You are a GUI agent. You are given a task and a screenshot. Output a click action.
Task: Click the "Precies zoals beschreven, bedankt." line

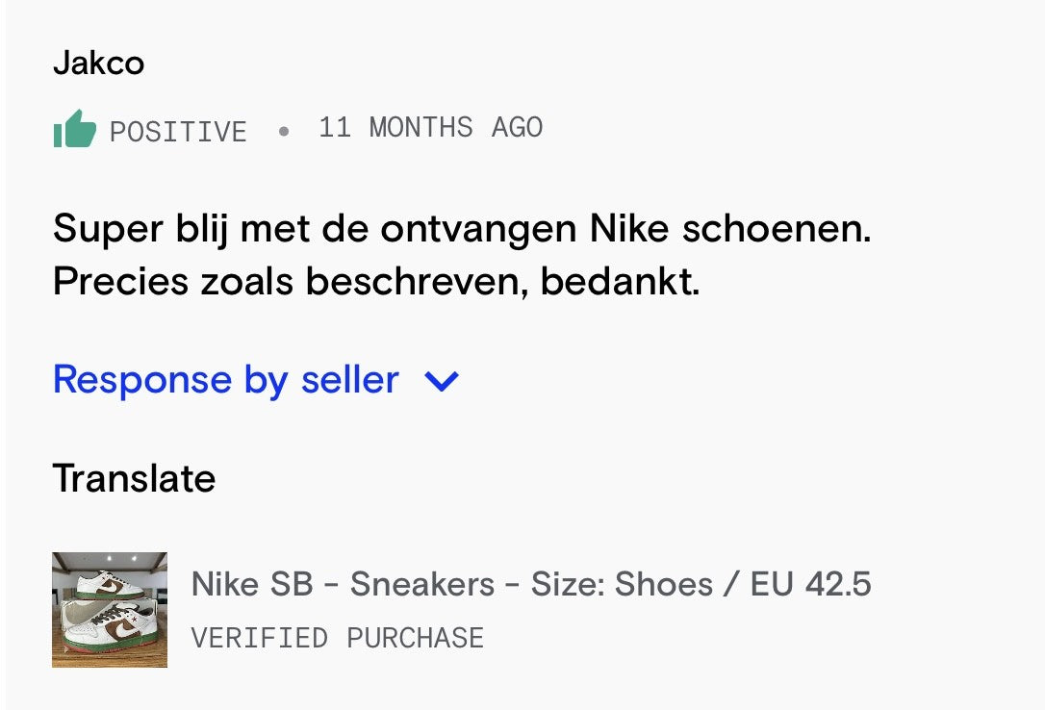click(376, 281)
